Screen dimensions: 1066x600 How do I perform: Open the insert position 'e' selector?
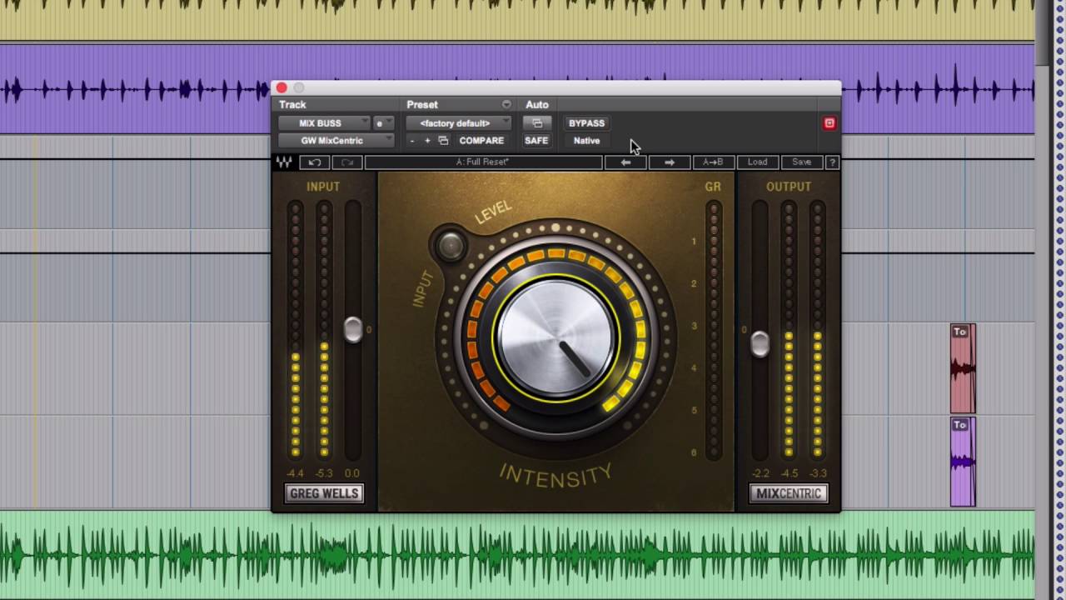point(383,123)
